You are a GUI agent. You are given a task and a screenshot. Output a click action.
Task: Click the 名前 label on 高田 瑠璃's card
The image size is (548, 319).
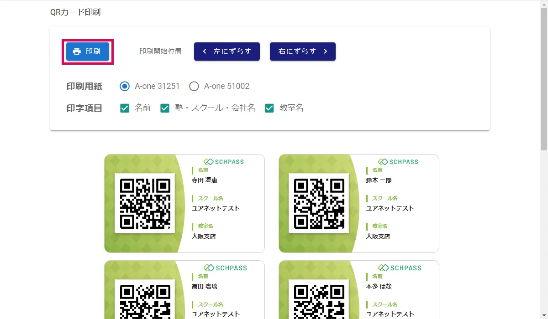point(203,276)
